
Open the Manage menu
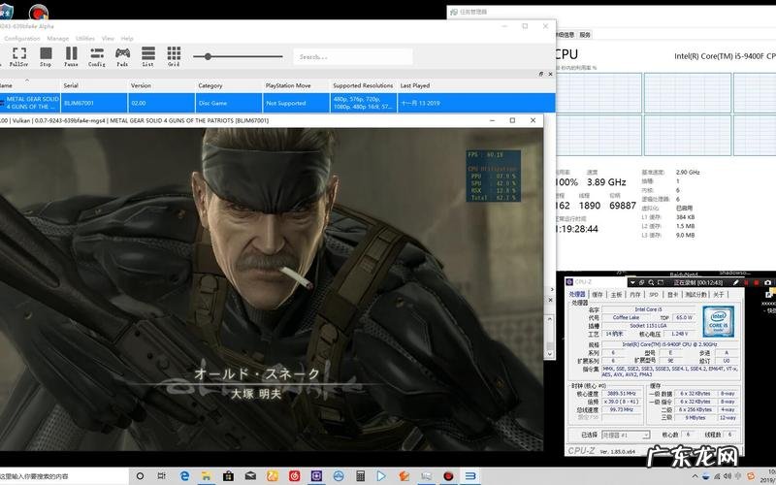click(x=58, y=38)
